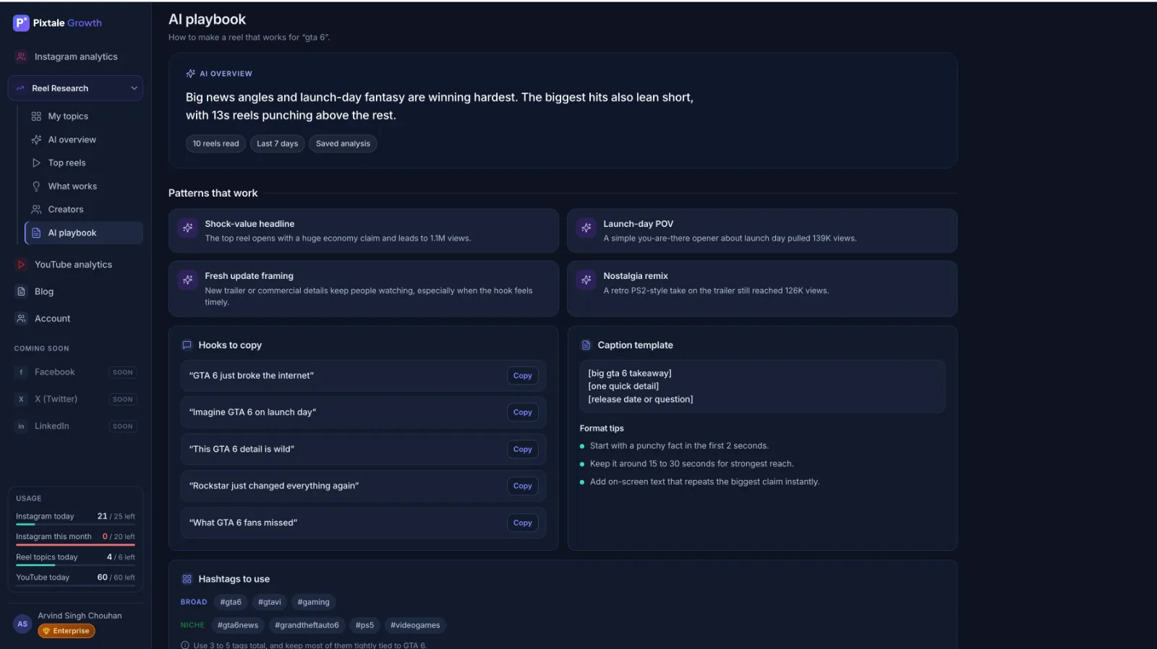Select the #videogames hashtag chip

click(x=415, y=625)
